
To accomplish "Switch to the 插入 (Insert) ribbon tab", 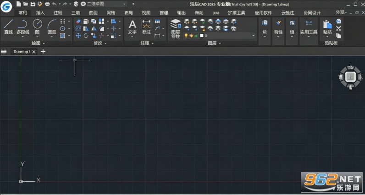I will pyautogui.click(x=40, y=13).
